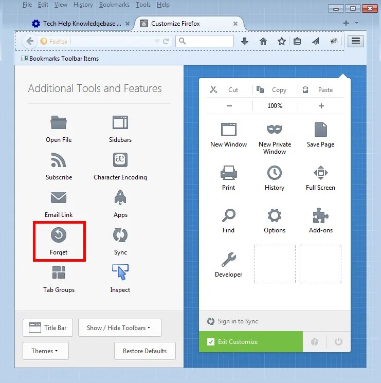381x383 pixels.
Task: Click the search input field
Action: tap(205, 41)
